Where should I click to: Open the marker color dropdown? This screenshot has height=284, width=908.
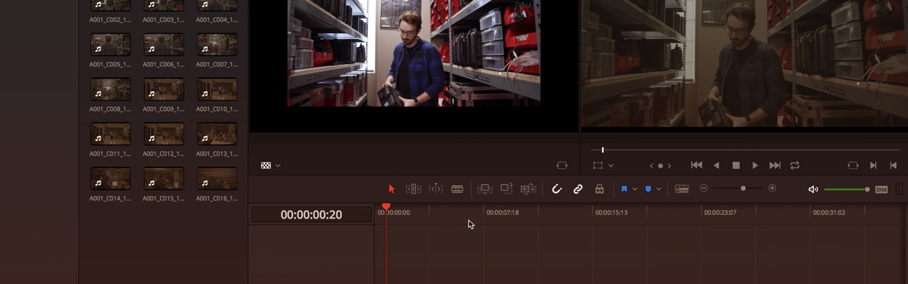659,189
